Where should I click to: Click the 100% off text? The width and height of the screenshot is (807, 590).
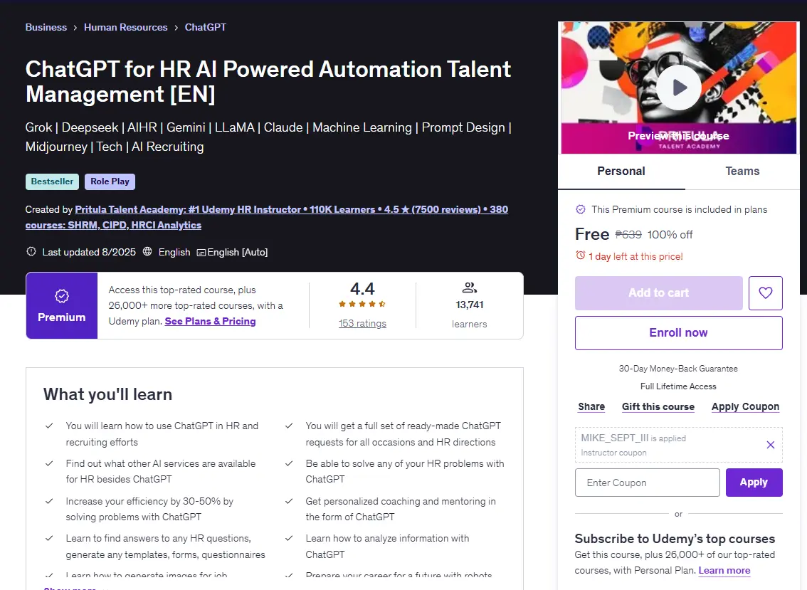(x=670, y=235)
